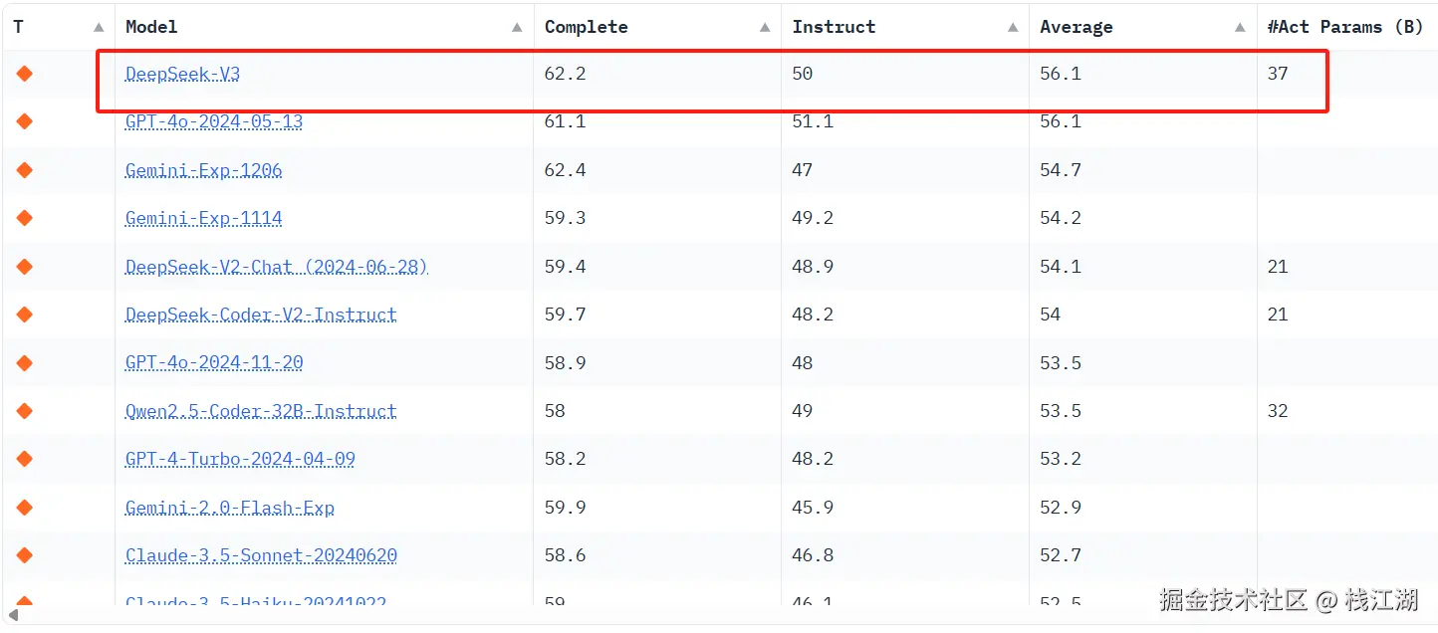Click the orange diamond in Claude-3.5-Sonnet-20240620 row
The image size is (1438, 633).
pos(25,555)
